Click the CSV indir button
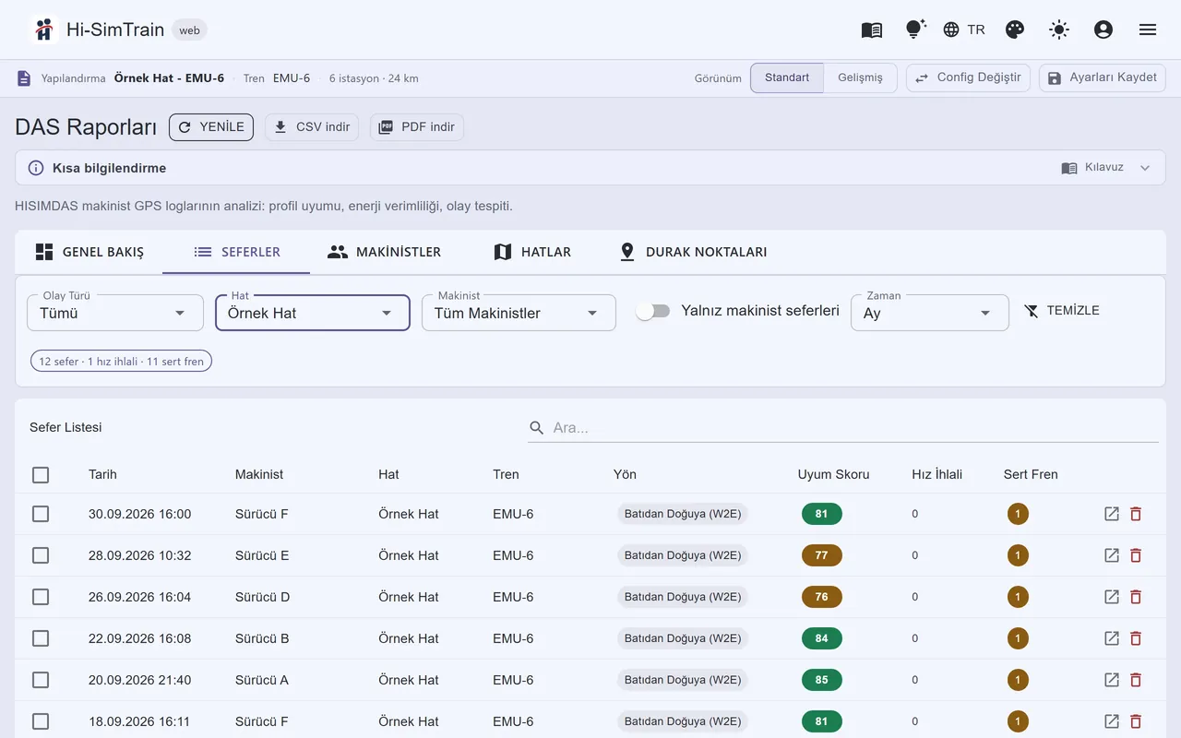The image size is (1181, 738). coord(312,127)
